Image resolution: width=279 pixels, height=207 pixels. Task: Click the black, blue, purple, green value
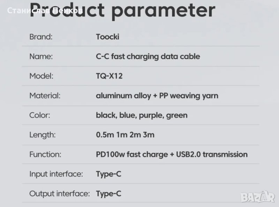(142, 115)
